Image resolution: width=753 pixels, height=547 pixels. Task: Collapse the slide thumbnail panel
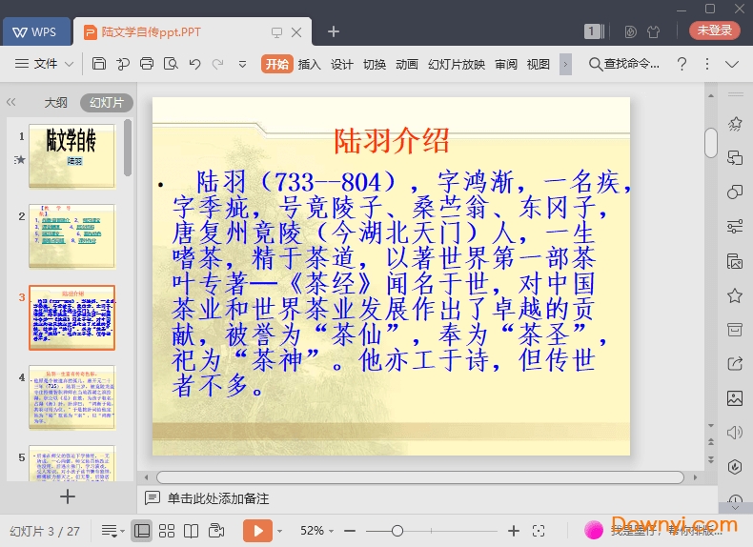(x=11, y=102)
